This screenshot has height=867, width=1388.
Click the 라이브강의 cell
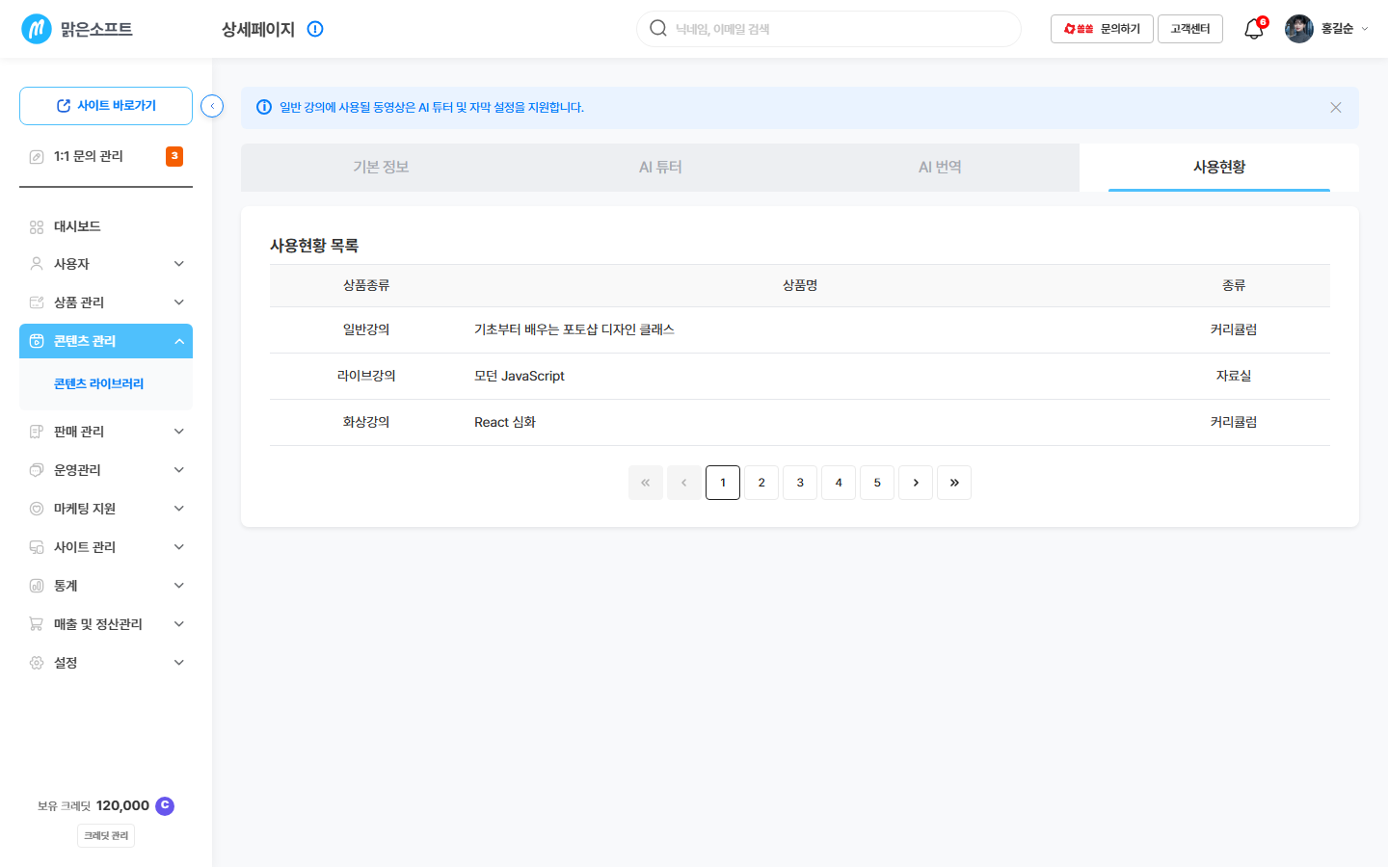pos(366,376)
